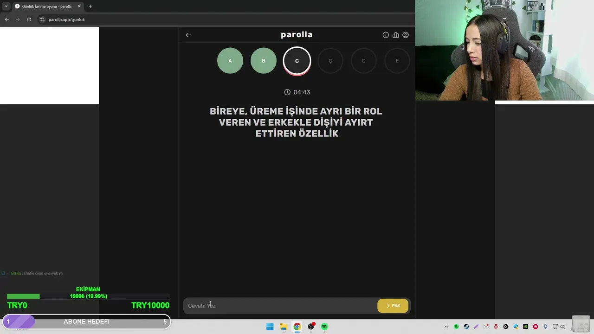Select the letter D circle

click(364, 61)
